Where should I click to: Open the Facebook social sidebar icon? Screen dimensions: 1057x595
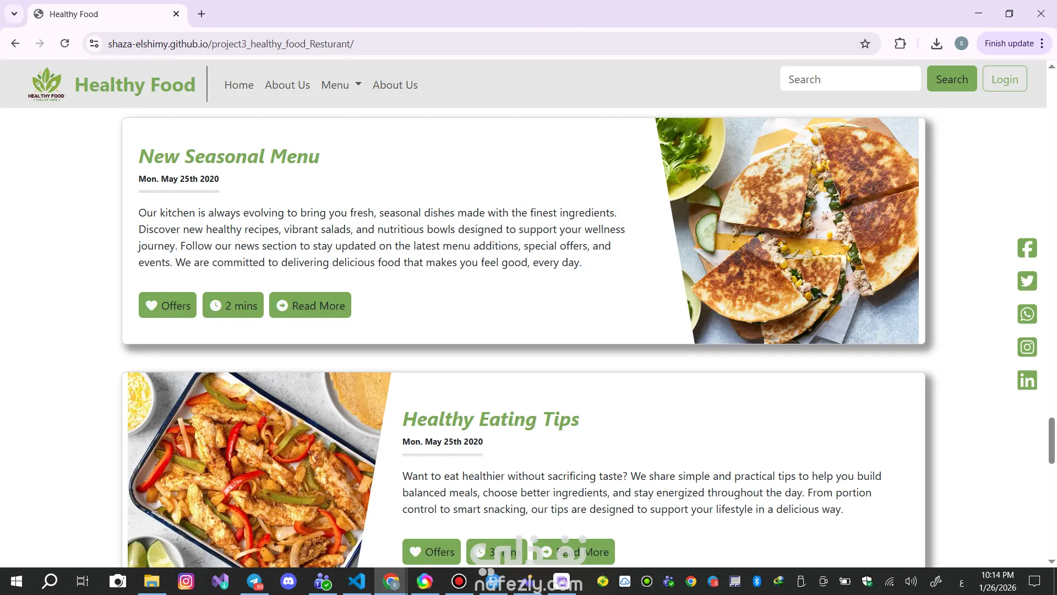[1027, 248]
